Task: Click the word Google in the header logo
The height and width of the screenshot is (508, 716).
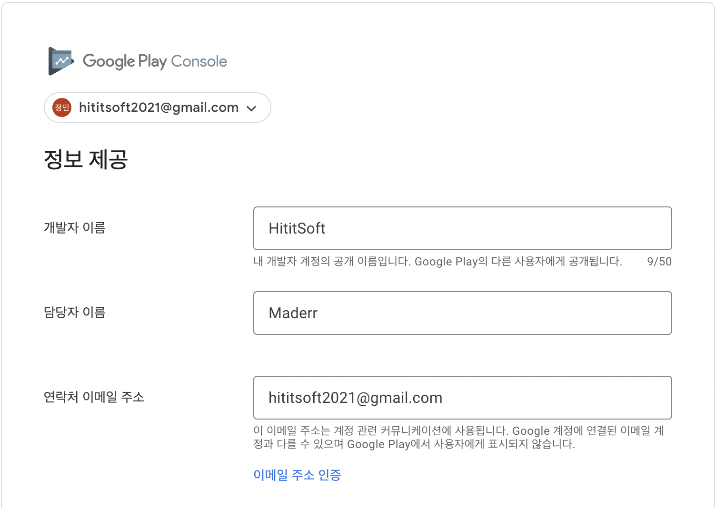Action: tap(109, 61)
